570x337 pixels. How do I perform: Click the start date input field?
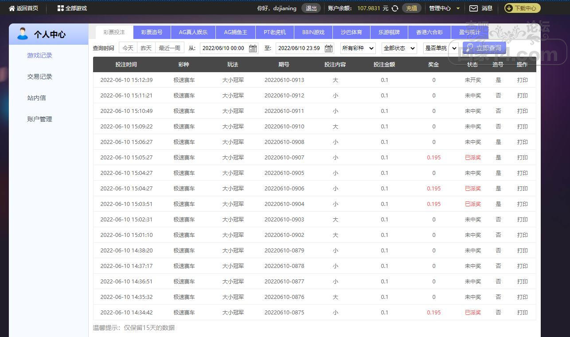coord(229,48)
